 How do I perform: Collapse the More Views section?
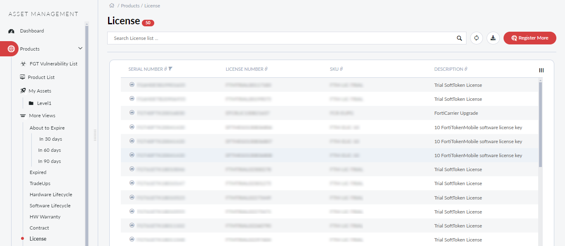click(x=42, y=116)
